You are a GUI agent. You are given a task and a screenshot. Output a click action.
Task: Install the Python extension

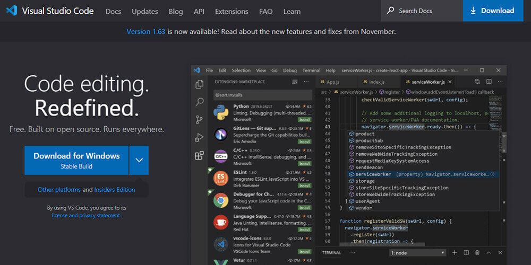pyautogui.click(x=304, y=120)
